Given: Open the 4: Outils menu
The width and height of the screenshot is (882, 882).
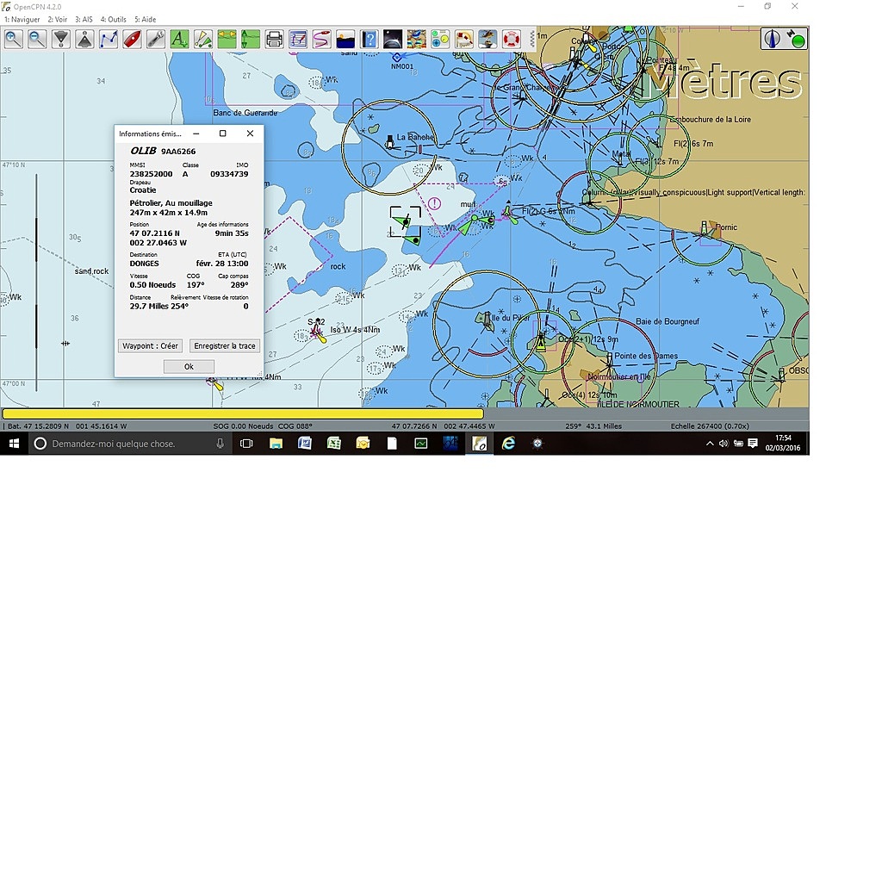Looking at the screenshot, I should pos(113,19).
